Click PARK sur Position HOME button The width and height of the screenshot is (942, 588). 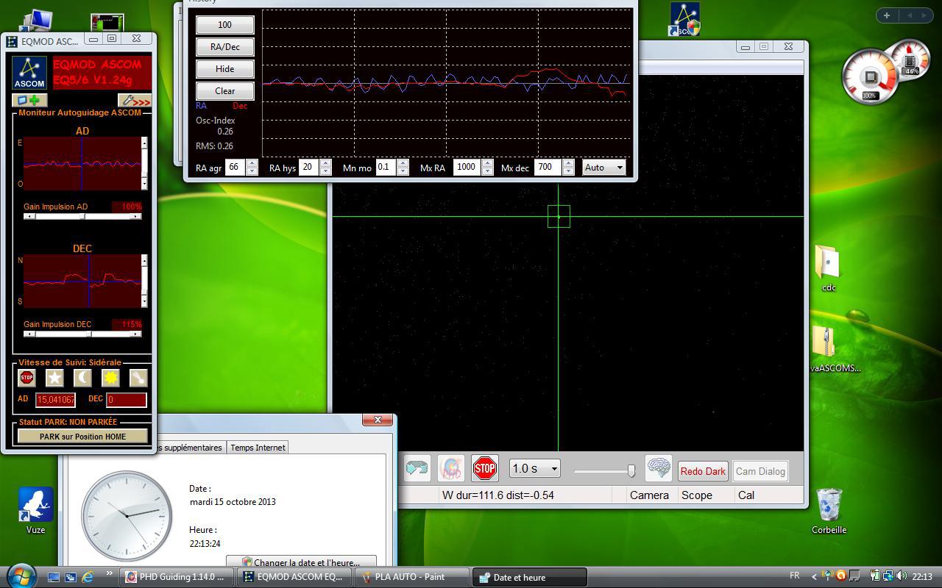tap(82, 436)
